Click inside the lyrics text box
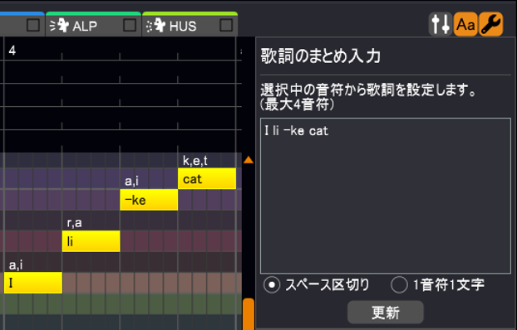The image size is (517, 330). point(386,196)
